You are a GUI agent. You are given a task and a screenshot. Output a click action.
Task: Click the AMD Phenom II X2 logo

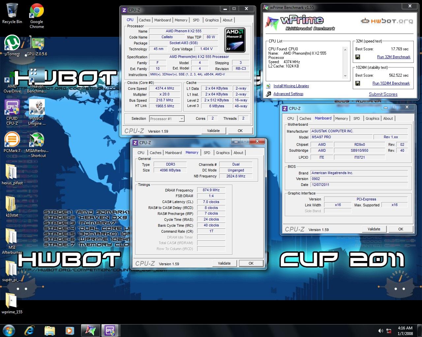(235, 40)
